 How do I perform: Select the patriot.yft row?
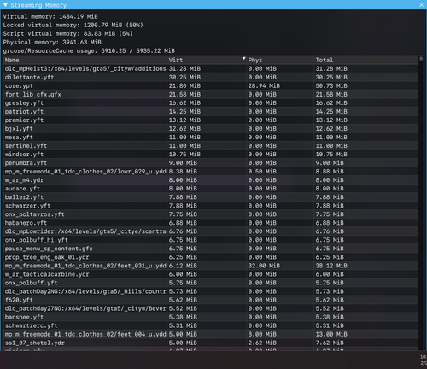(211, 112)
